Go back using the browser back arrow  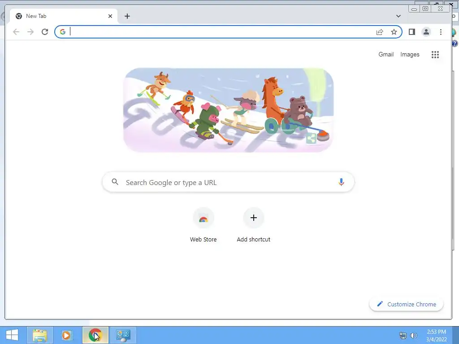[x=16, y=32]
